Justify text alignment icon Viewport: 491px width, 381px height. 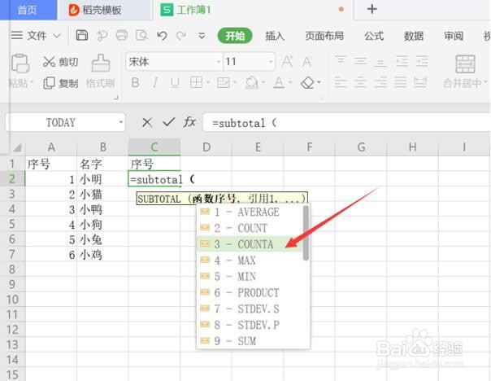point(400,82)
